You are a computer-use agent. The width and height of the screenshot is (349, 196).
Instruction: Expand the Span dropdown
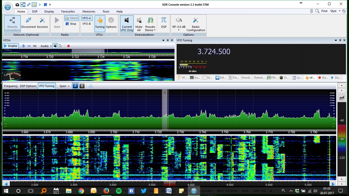64,86
